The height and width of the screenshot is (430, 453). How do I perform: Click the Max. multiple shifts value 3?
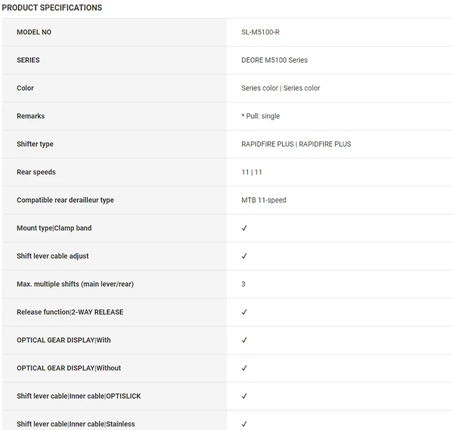pos(243,284)
